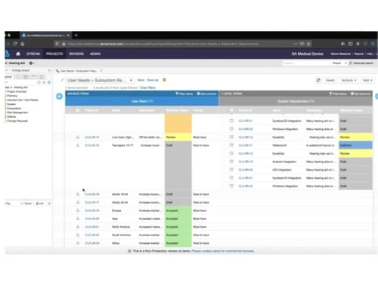
Task: Click the blue account icon in browser toolbar
Action: (373, 44)
